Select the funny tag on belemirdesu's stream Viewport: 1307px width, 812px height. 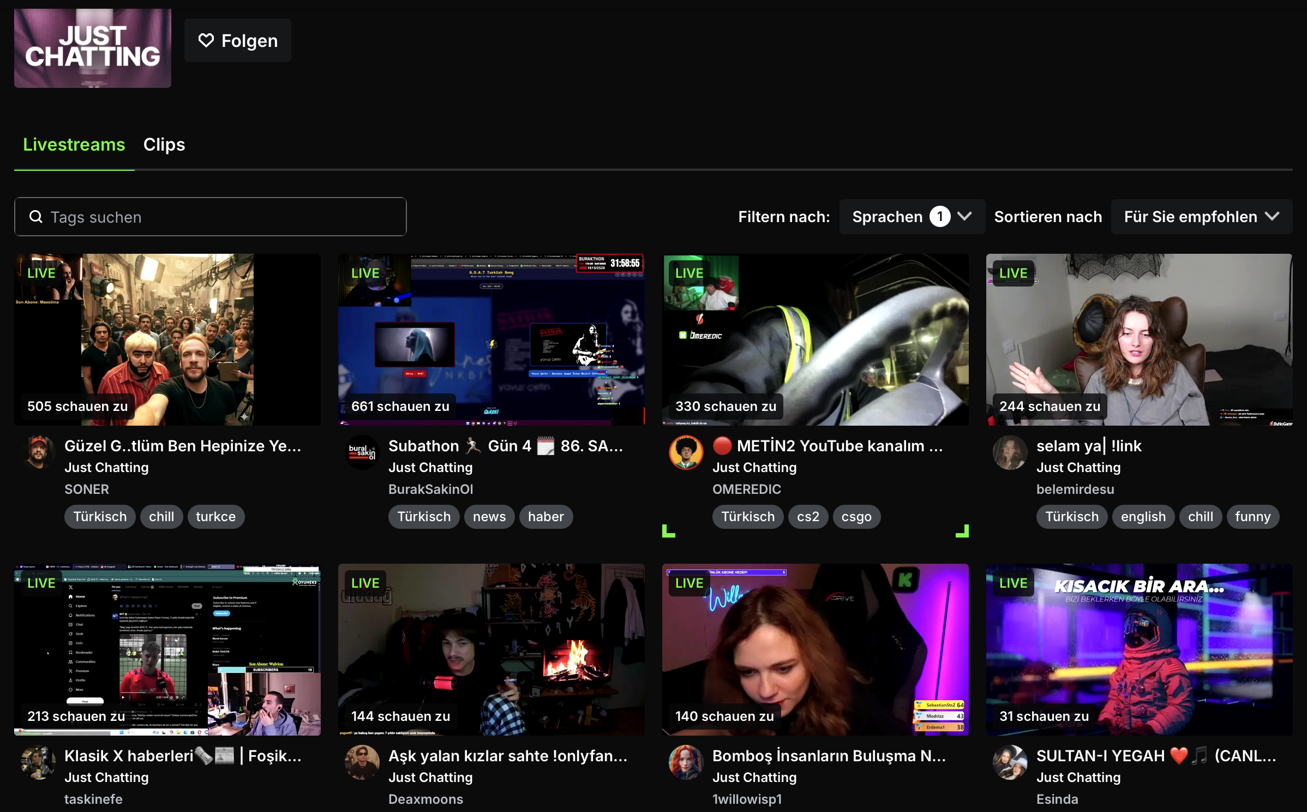[1253, 517]
